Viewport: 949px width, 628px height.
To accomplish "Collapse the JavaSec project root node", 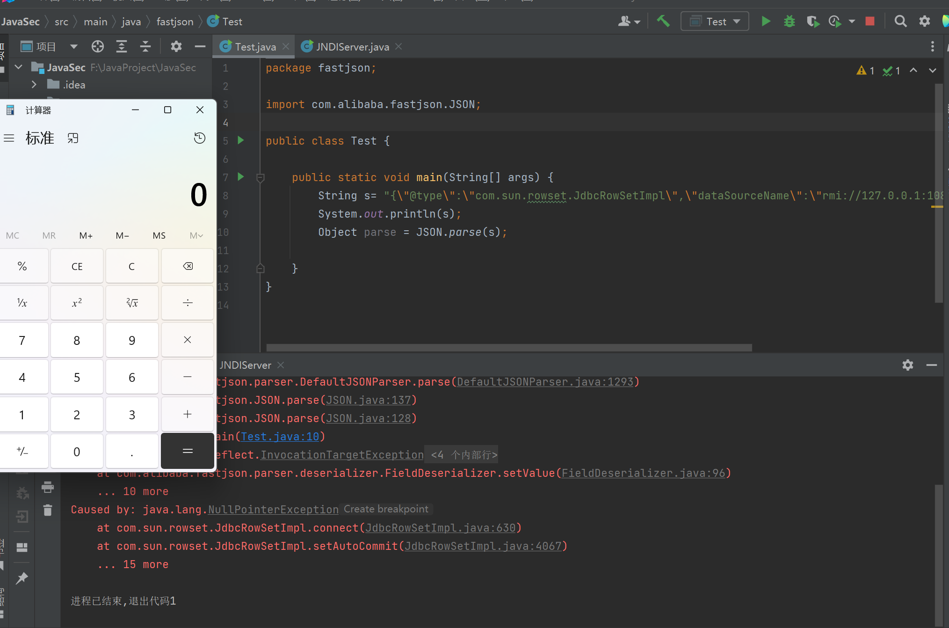I will coord(19,67).
